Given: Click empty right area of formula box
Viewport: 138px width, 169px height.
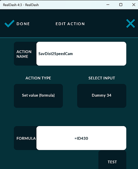Looking at the screenshot, I should (107, 138).
